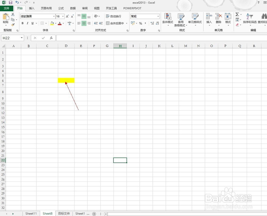Click AutoSum sigma icon

pyautogui.click(x=237, y=14)
